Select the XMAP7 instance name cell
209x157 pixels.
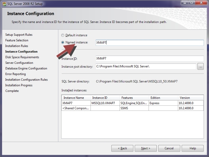point(76,103)
